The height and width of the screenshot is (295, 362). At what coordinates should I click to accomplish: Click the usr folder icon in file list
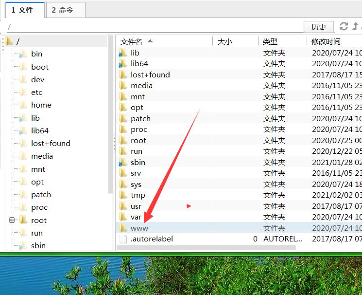pyautogui.click(x=123, y=206)
